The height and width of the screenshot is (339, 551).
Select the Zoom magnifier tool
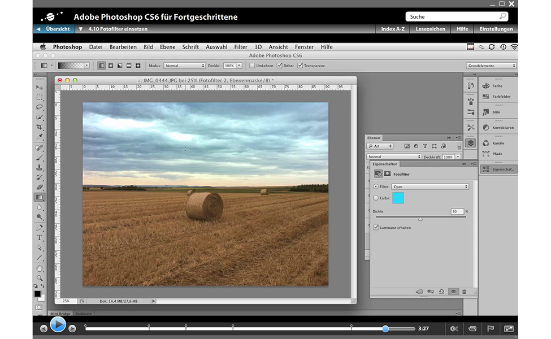coord(40,278)
